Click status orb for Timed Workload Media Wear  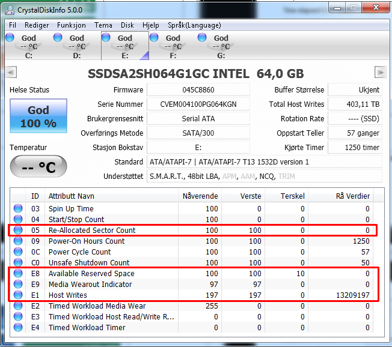[18, 306]
